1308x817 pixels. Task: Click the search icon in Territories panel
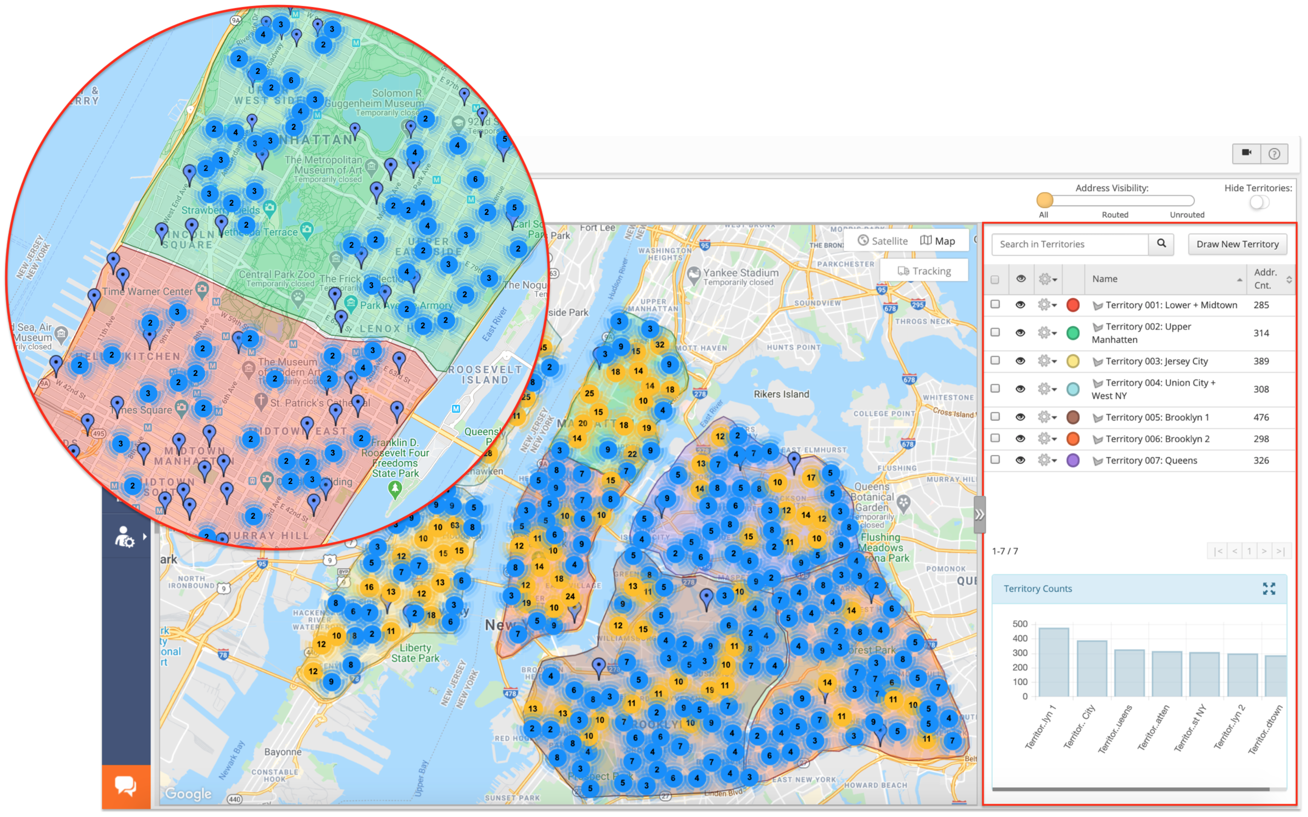pyautogui.click(x=1159, y=244)
